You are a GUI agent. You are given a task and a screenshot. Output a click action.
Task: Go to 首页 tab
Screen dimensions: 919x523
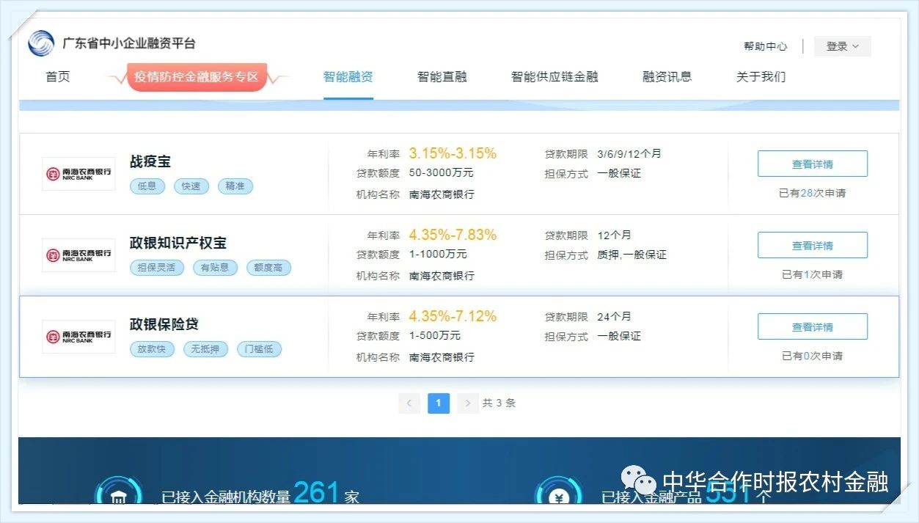coord(58,76)
